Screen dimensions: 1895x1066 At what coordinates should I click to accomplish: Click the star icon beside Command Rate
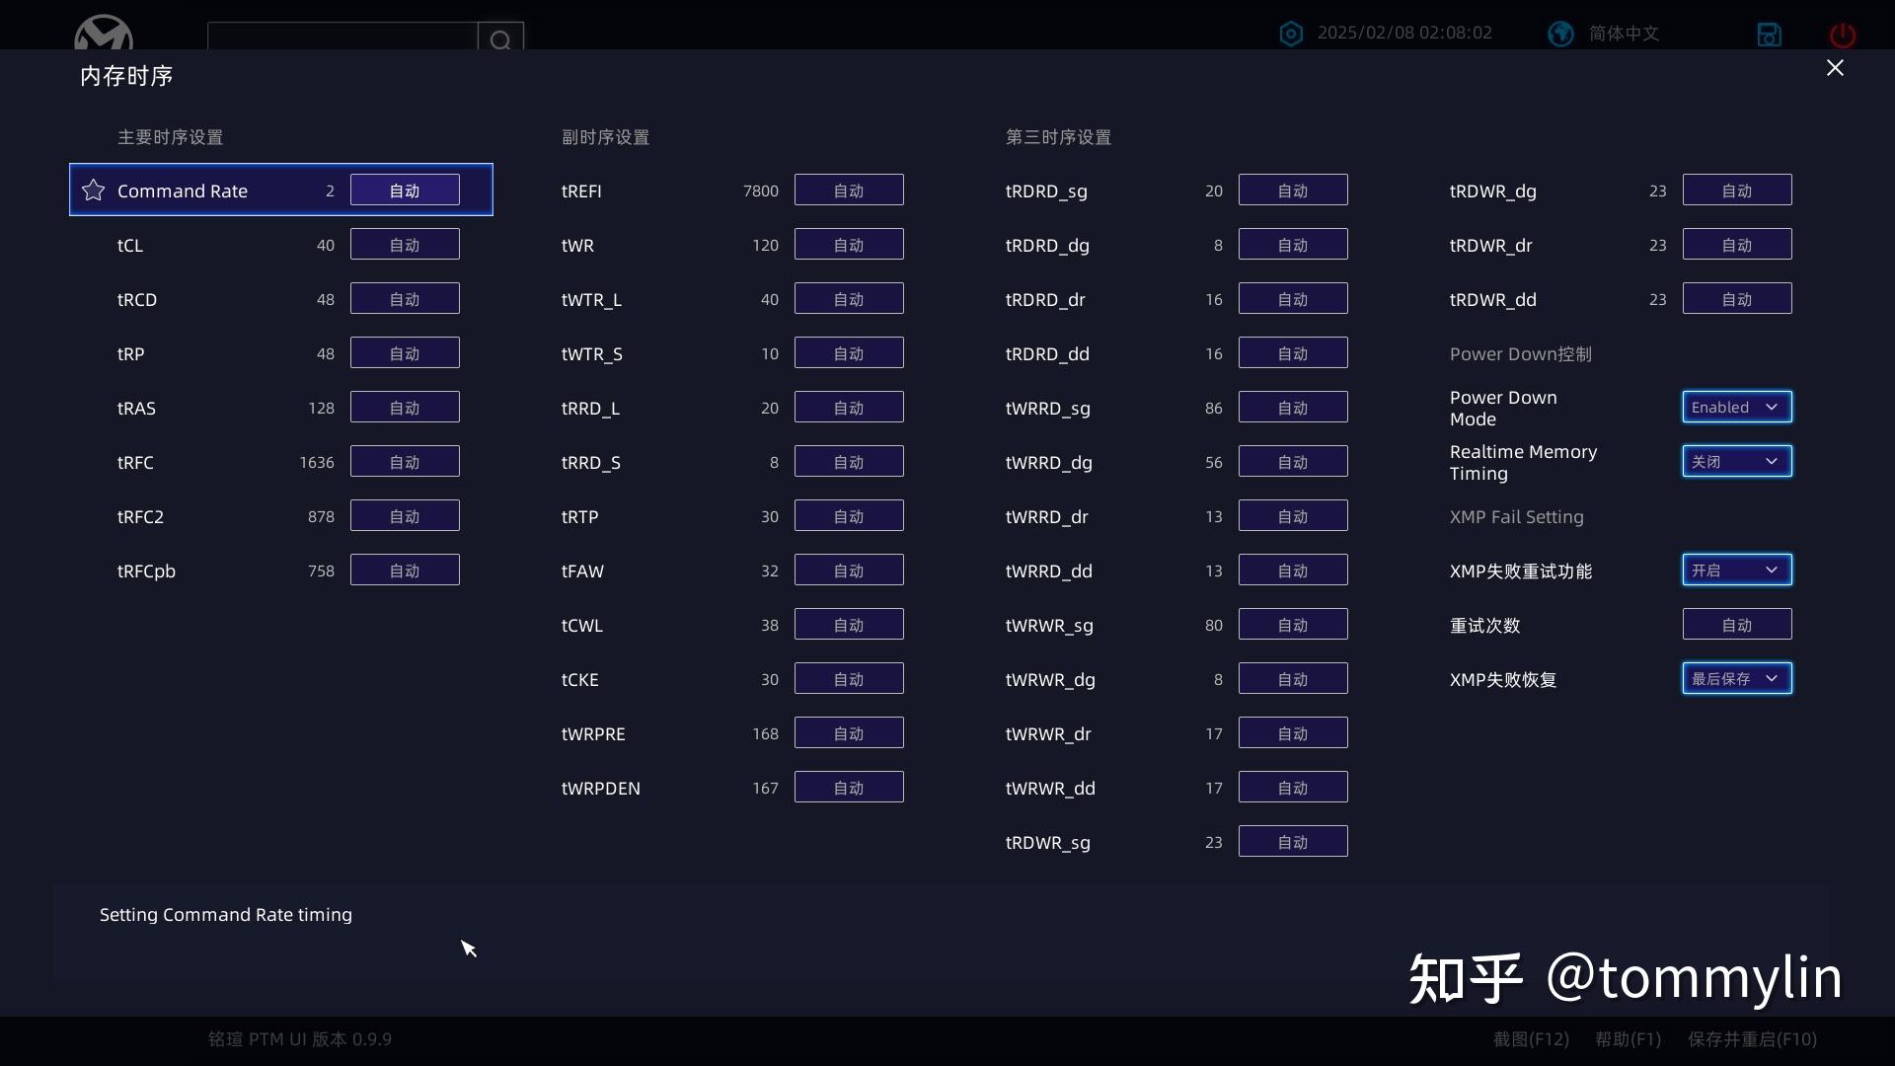tap(93, 190)
